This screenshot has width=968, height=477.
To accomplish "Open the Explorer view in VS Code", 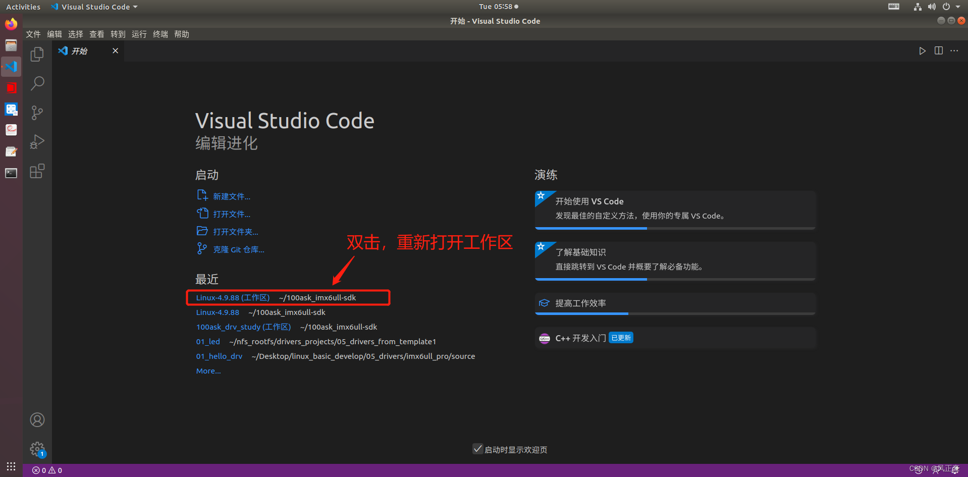I will [36, 54].
